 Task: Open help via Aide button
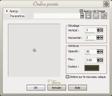point(77,88)
